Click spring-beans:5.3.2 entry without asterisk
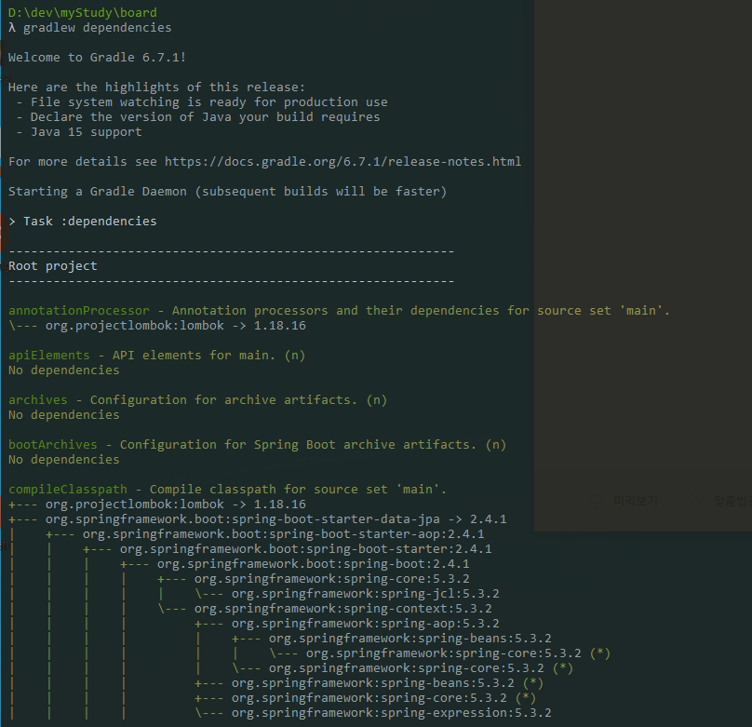 [410, 638]
